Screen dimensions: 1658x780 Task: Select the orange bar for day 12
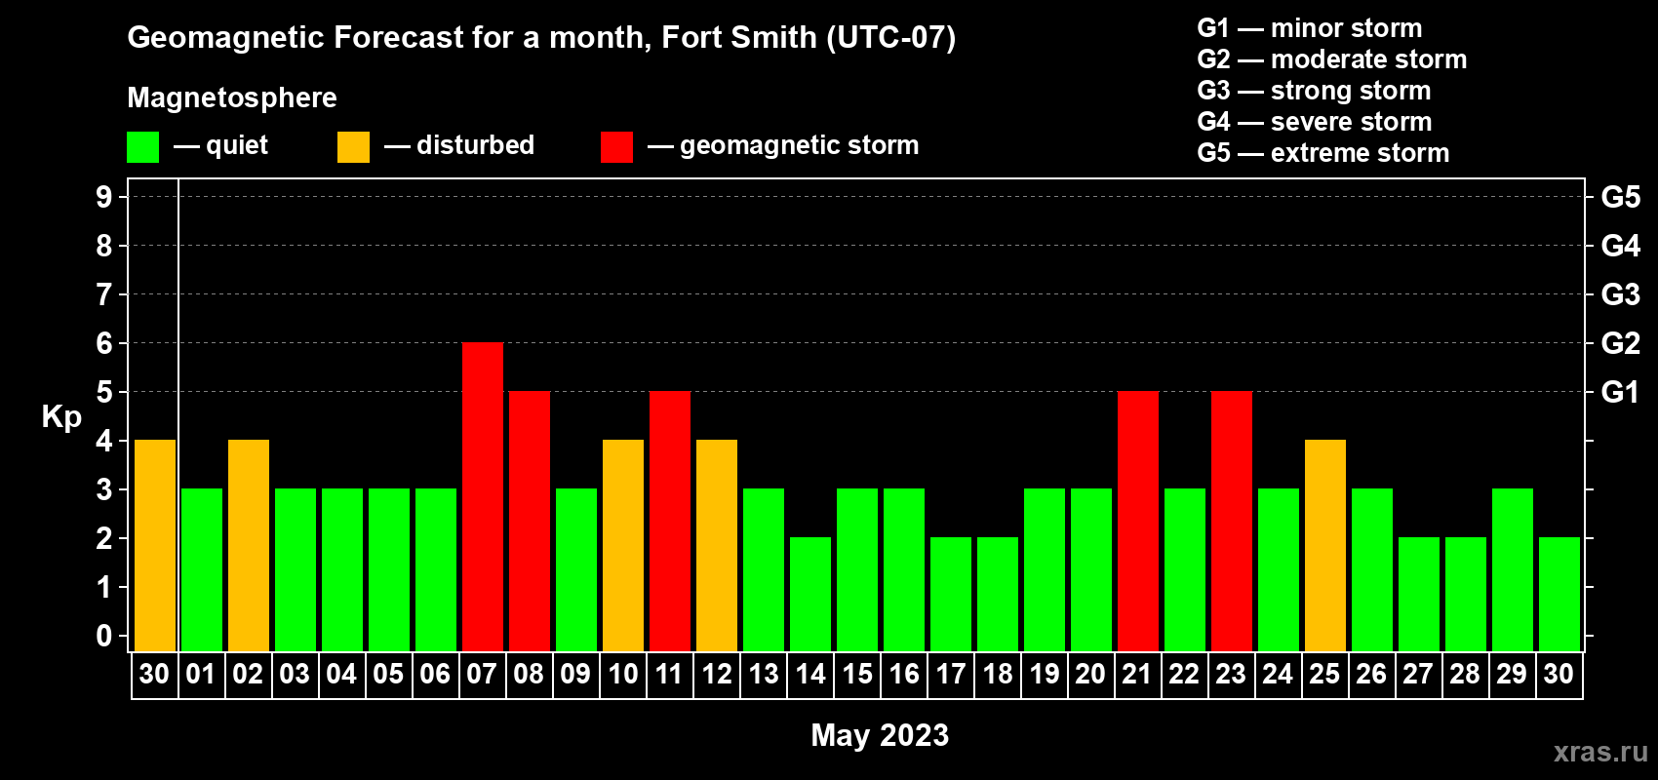(717, 546)
